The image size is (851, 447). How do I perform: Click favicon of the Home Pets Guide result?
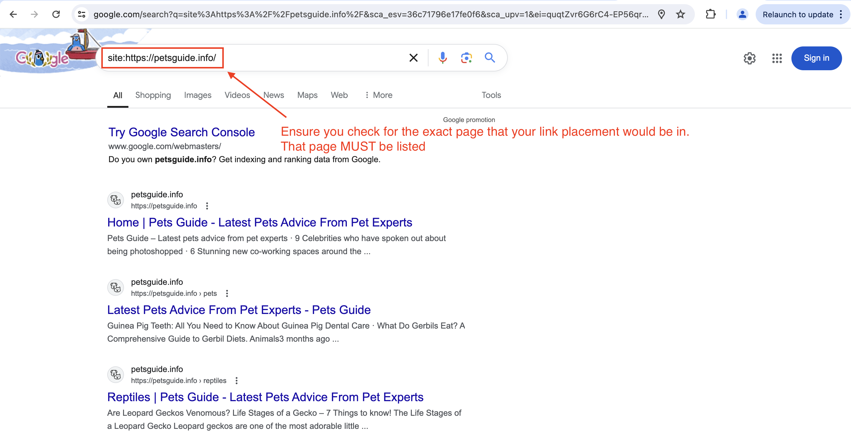(x=116, y=200)
